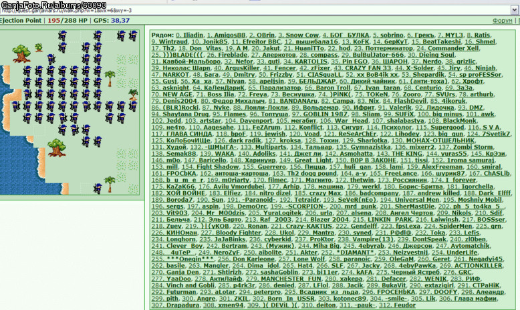Open player link 0. Iliadin
The height and width of the screenshot is (310, 520).
(189, 35)
